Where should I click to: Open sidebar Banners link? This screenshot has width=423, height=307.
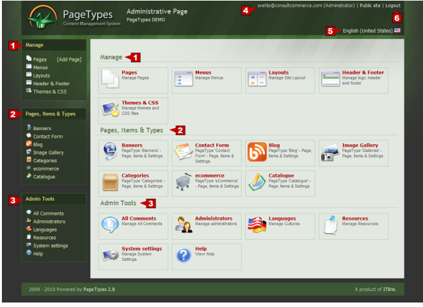(42, 129)
